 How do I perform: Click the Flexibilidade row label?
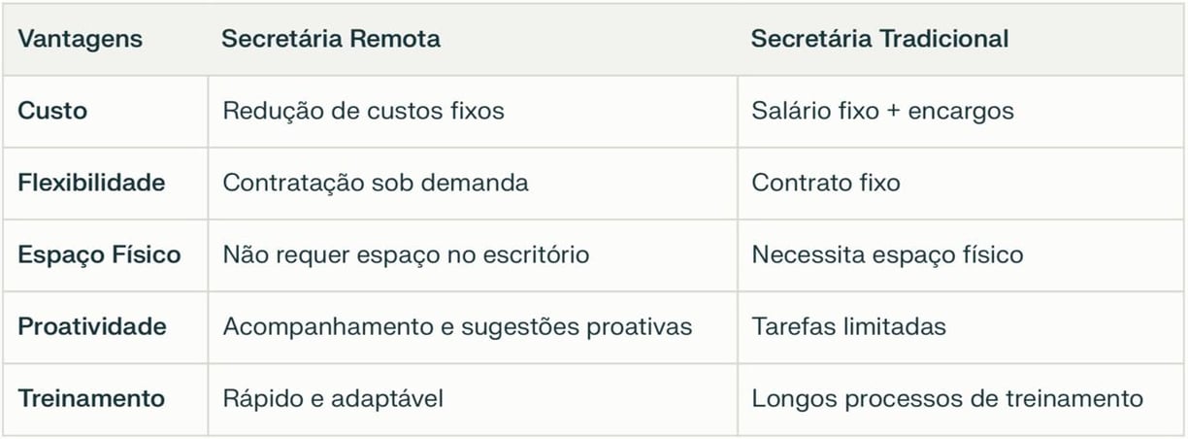[x=91, y=183]
